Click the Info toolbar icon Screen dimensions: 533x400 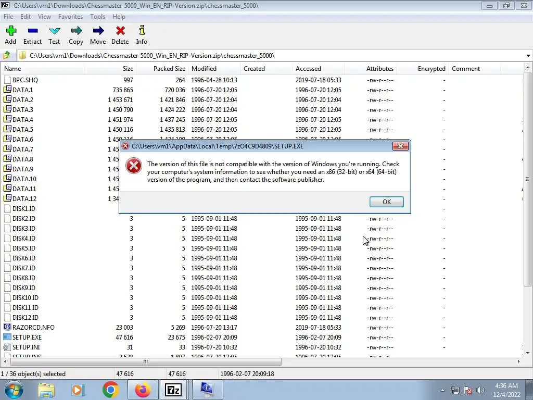click(x=142, y=30)
